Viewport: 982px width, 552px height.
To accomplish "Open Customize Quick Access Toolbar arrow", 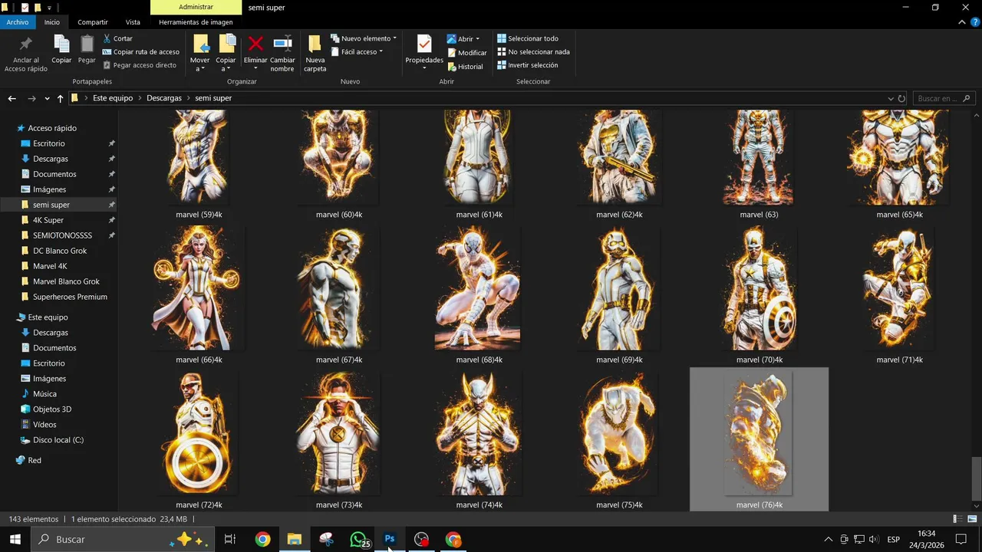I will tap(49, 8).
